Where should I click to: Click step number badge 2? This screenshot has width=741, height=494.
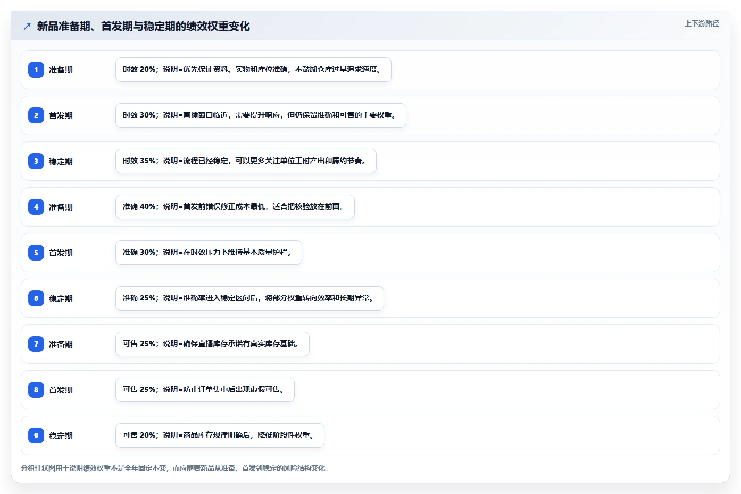click(36, 115)
